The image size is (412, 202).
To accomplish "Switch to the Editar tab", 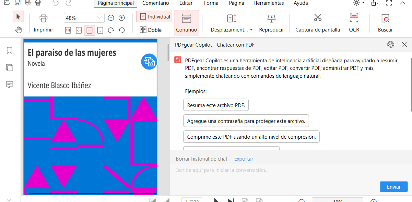I will click(x=186, y=3).
